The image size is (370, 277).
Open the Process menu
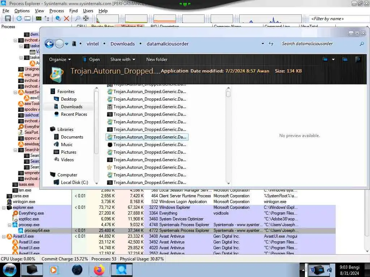click(57, 11)
